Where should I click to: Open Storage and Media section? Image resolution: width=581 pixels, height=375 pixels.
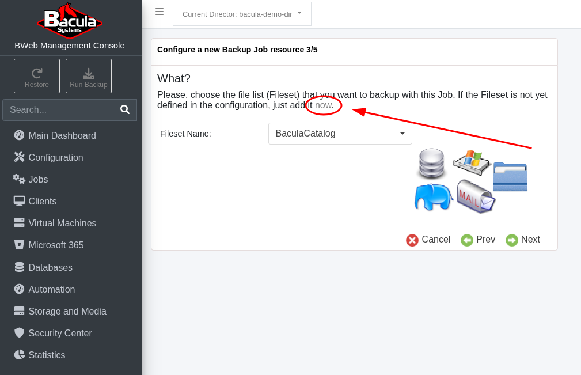(x=67, y=311)
